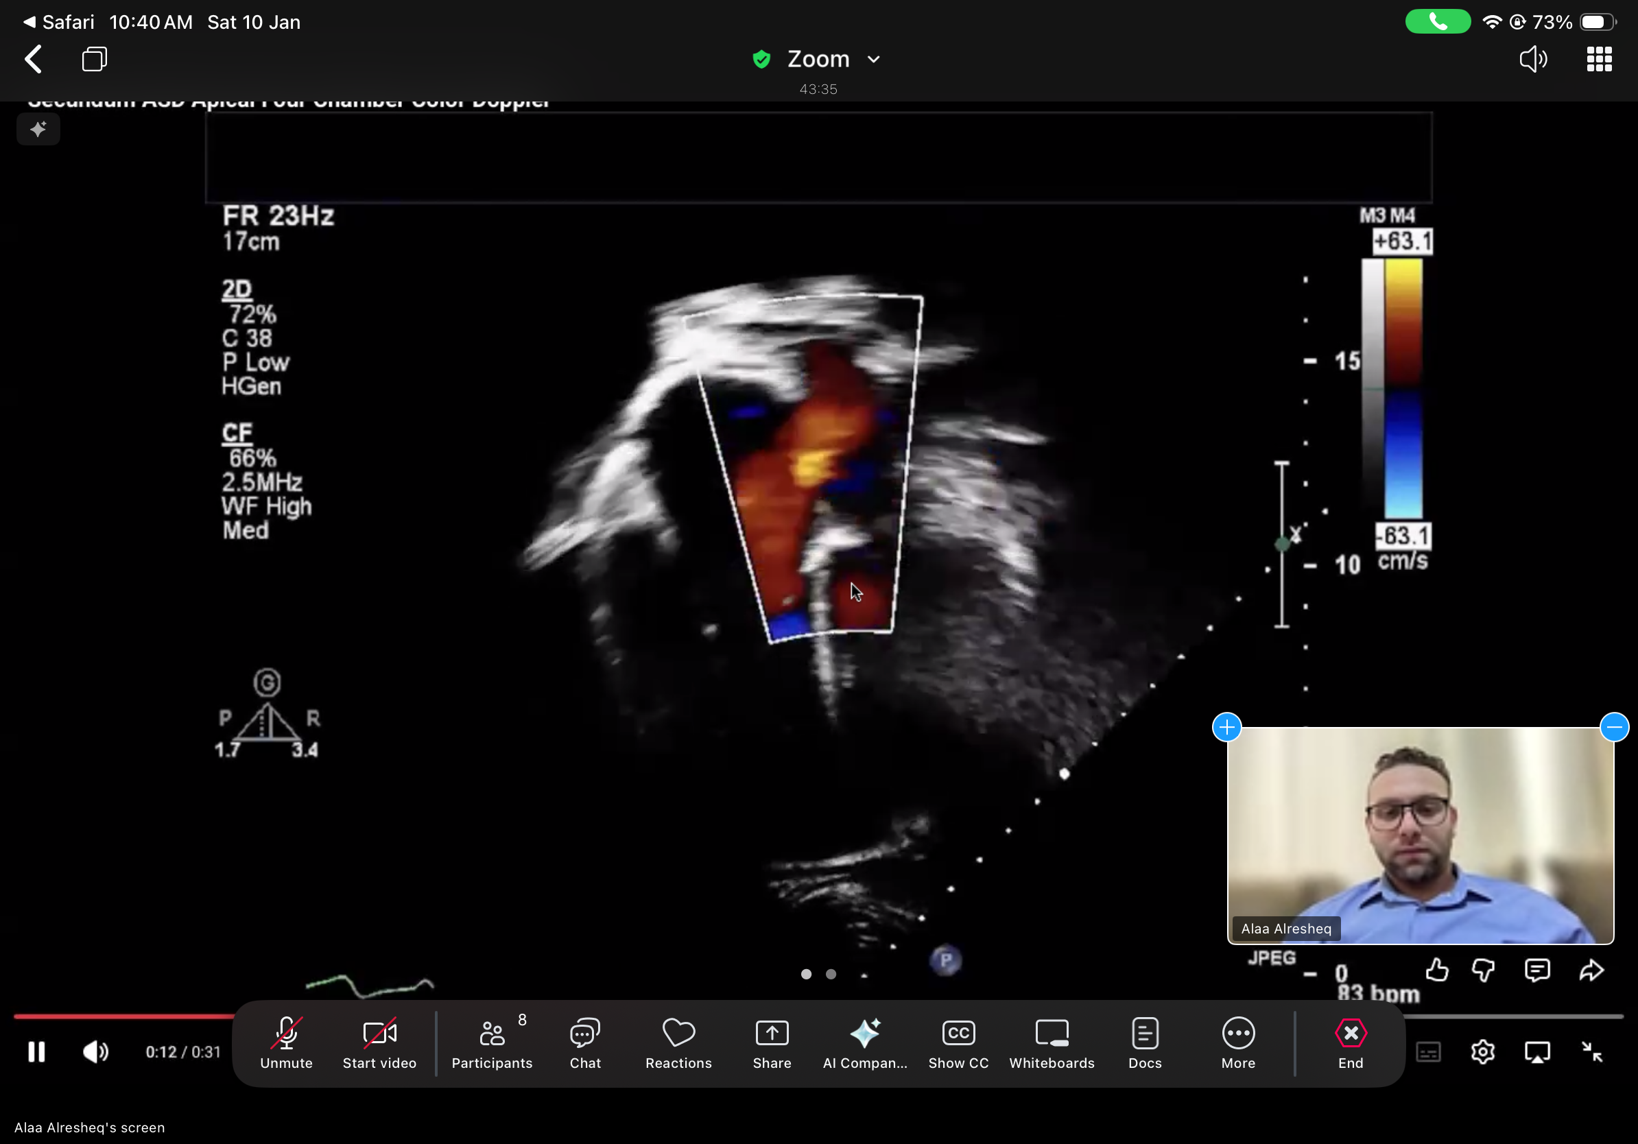Open the apps grid view switcher
The image size is (1638, 1144).
pyautogui.click(x=1599, y=59)
